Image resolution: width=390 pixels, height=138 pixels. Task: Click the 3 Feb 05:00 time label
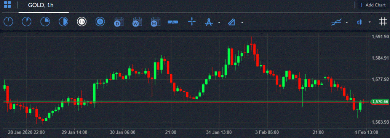(x=267, y=132)
